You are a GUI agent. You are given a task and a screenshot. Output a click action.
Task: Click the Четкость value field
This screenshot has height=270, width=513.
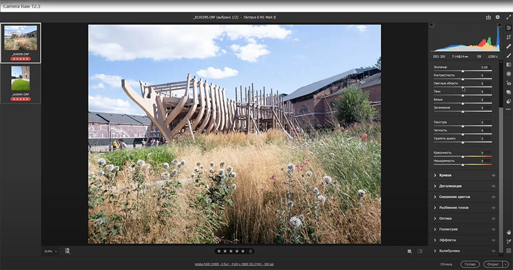pyautogui.click(x=484, y=130)
